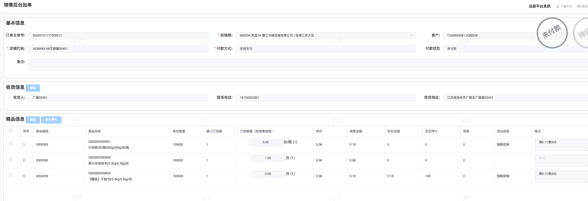Open the 店铺代码 selection field
588x201 pixels.
coord(118,49)
